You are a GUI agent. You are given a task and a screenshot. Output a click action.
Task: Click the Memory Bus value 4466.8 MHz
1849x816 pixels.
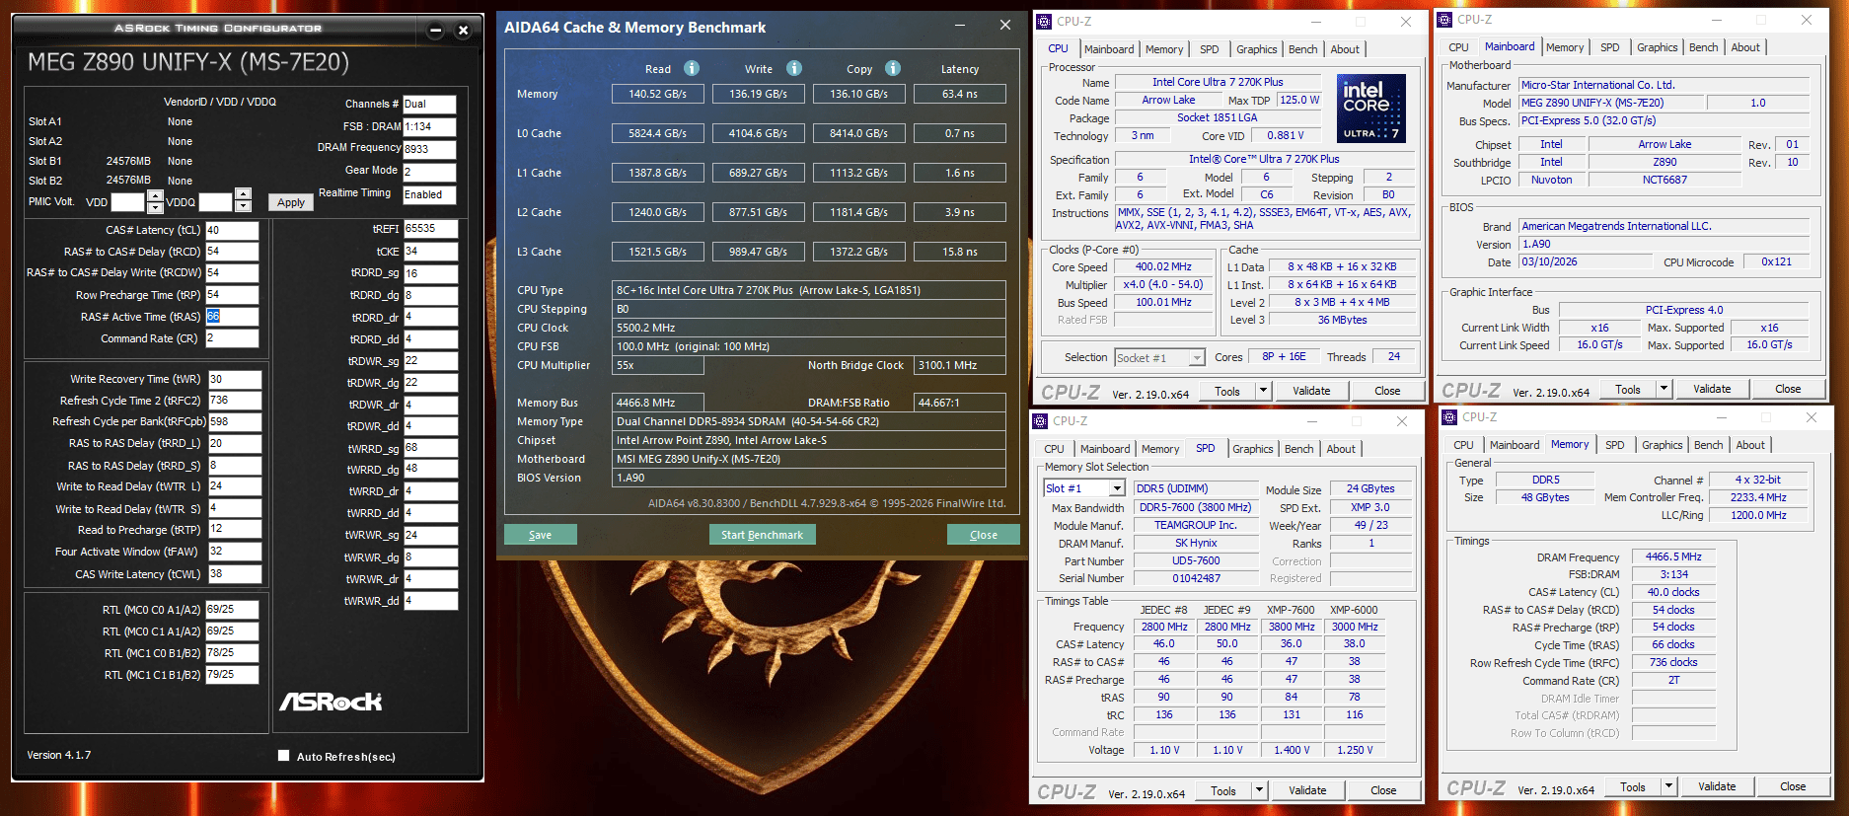coord(657,403)
